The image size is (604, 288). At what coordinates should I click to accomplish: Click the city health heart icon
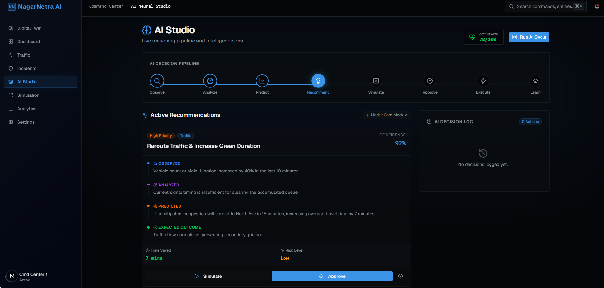(x=472, y=37)
